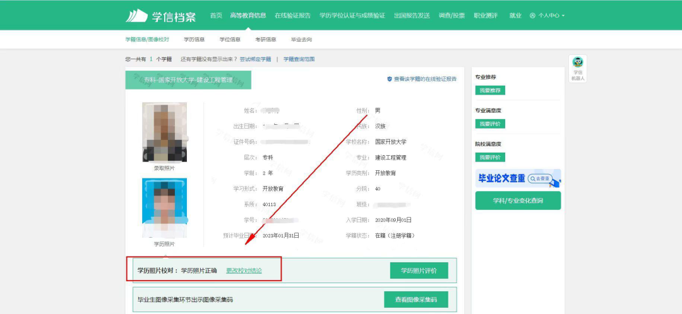
Task: Click the 学籍查询范围 link
Action: (299, 59)
